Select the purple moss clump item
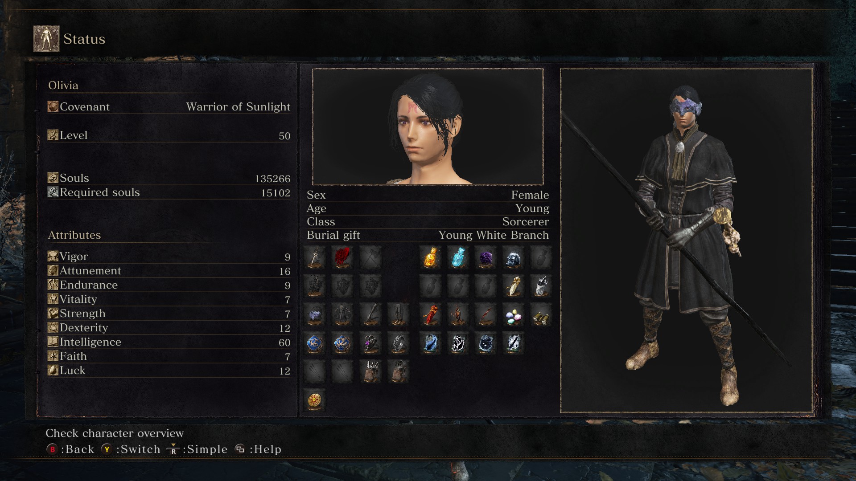The image size is (856, 481). pyautogui.click(x=486, y=258)
